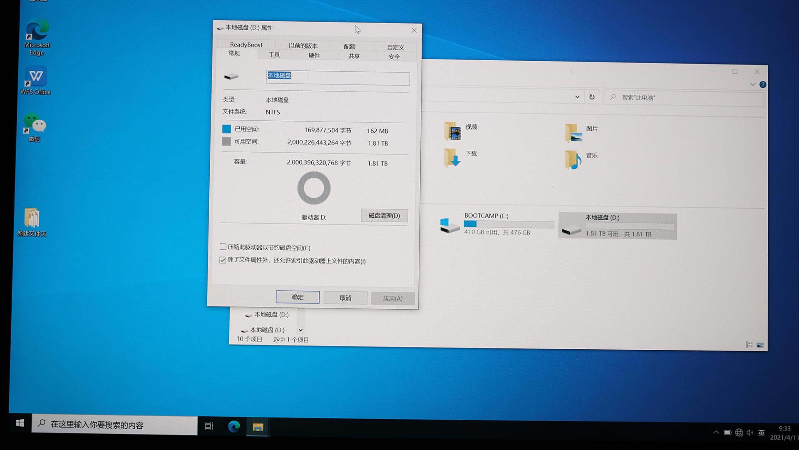799x450 pixels.
Task: Click the disk usage donut chart
Action: point(314,188)
